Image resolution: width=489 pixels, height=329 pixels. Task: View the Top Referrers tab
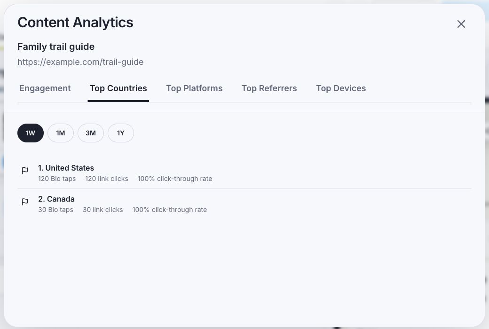269,88
